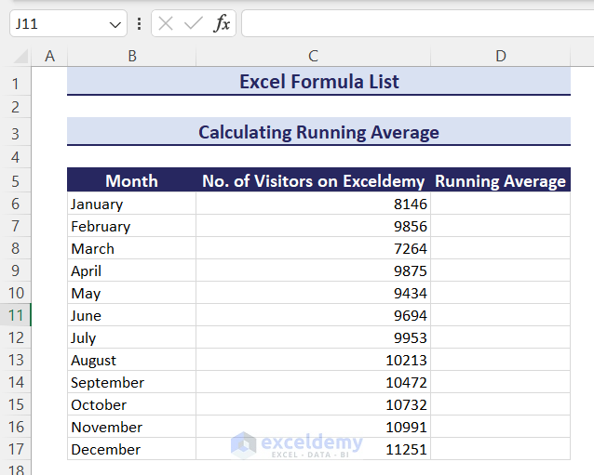Click the Excel Formula List title cell

pyautogui.click(x=318, y=82)
